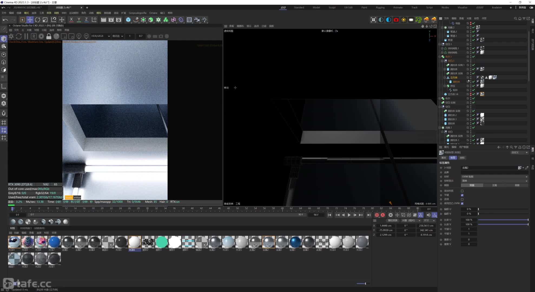The height and width of the screenshot is (292, 535).
Task: Click the Octane sun daylight icon
Action: click(404, 20)
